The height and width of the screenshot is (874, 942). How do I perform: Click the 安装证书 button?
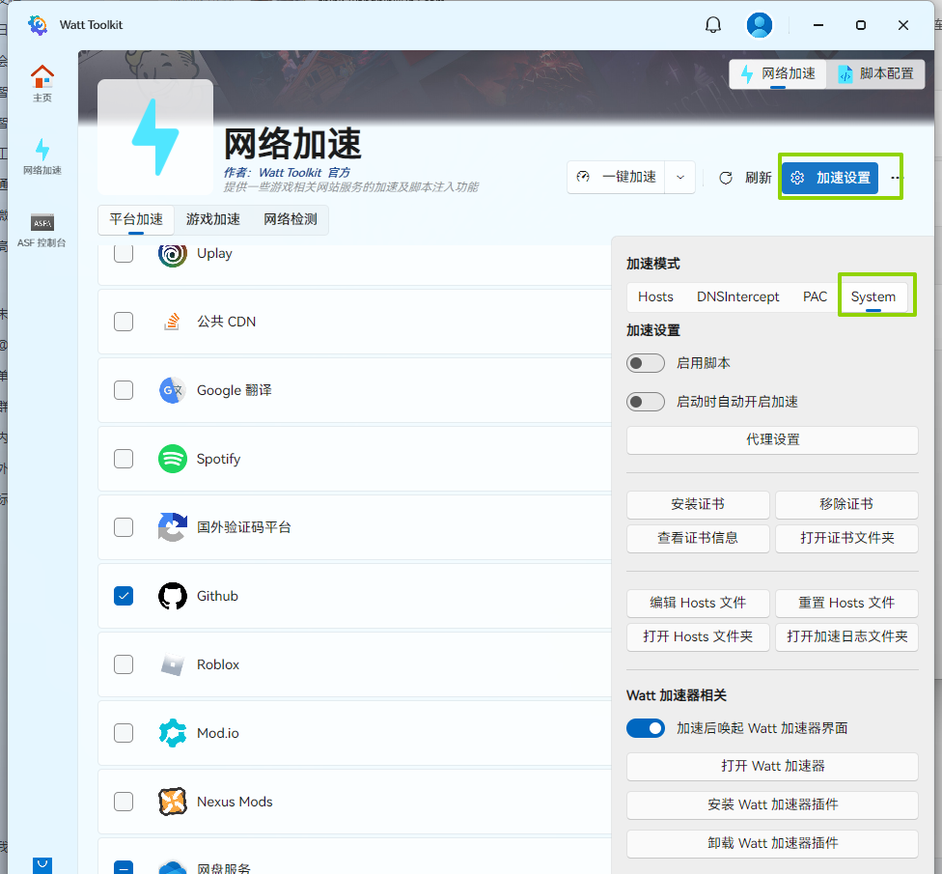[698, 504]
